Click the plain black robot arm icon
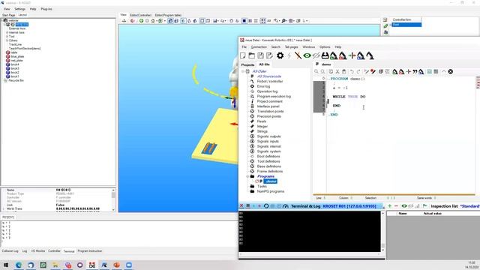 pos(370,55)
